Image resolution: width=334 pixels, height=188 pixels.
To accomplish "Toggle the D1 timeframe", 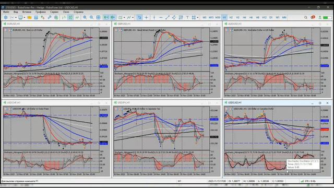I will [271, 17].
